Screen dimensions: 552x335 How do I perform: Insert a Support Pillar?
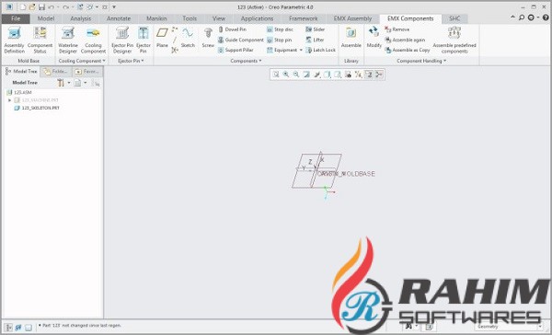[236, 50]
